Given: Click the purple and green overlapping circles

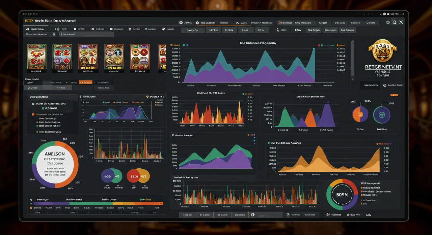Looking at the screenshot, I should tap(112, 176).
